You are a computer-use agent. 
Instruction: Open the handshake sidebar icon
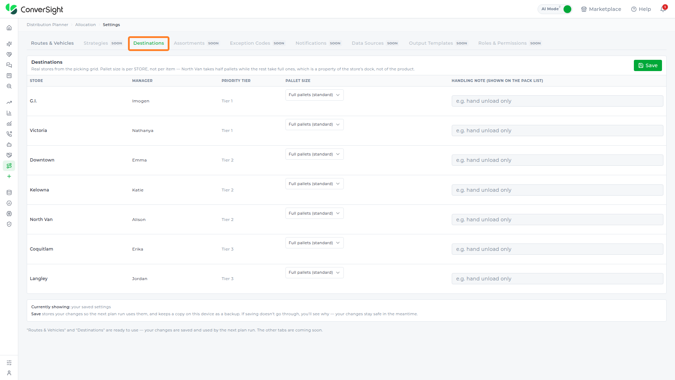tap(9, 155)
